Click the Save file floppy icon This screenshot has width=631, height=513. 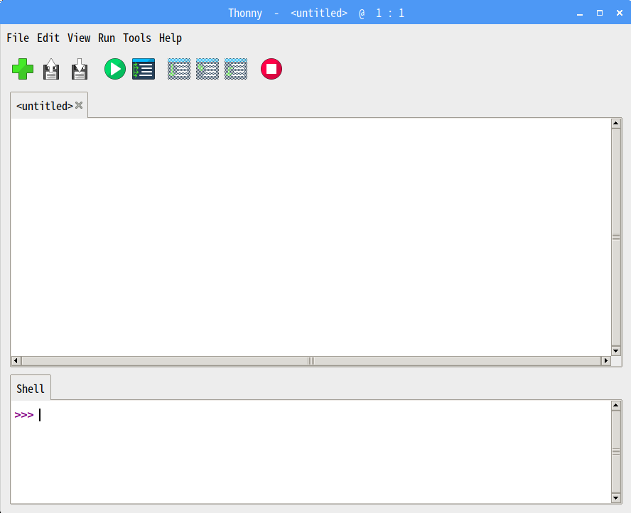coord(80,69)
